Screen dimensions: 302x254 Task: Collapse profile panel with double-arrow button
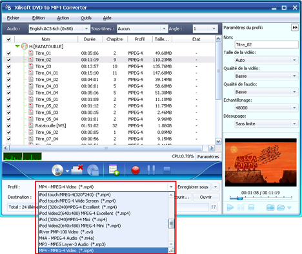pos(295,28)
